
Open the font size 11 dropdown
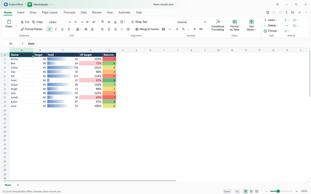click(78, 22)
